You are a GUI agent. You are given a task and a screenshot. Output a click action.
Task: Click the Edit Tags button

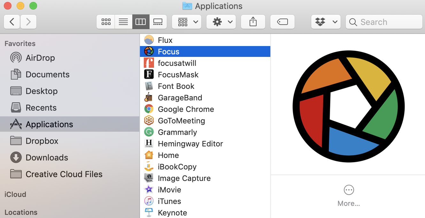click(x=282, y=22)
